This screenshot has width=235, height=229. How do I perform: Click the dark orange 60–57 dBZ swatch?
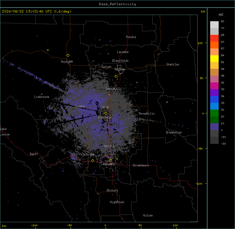click(214, 45)
